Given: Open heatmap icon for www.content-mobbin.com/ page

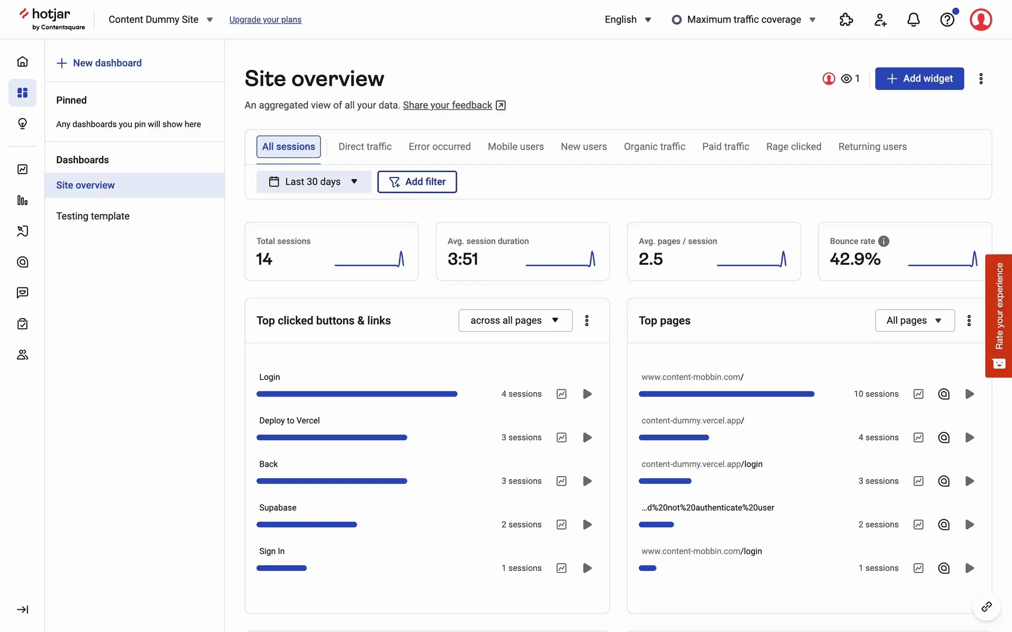Looking at the screenshot, I should [x=943, y=394].
